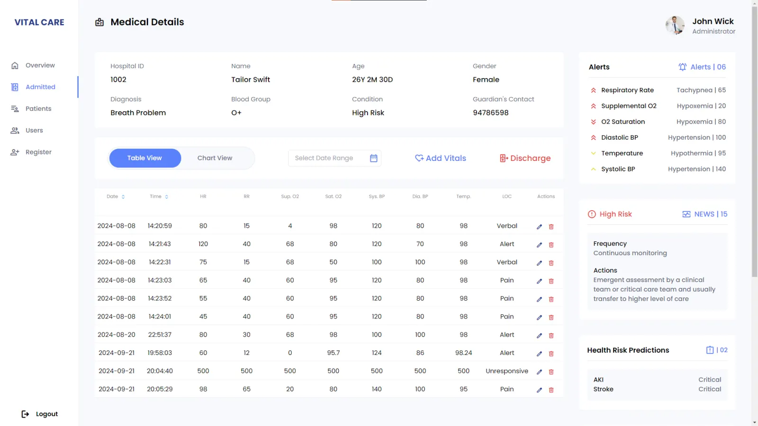Viewport: 758px width, 426px height.
Task: Select the Diastolic BP alert
Action: click(x=658, y=137)
